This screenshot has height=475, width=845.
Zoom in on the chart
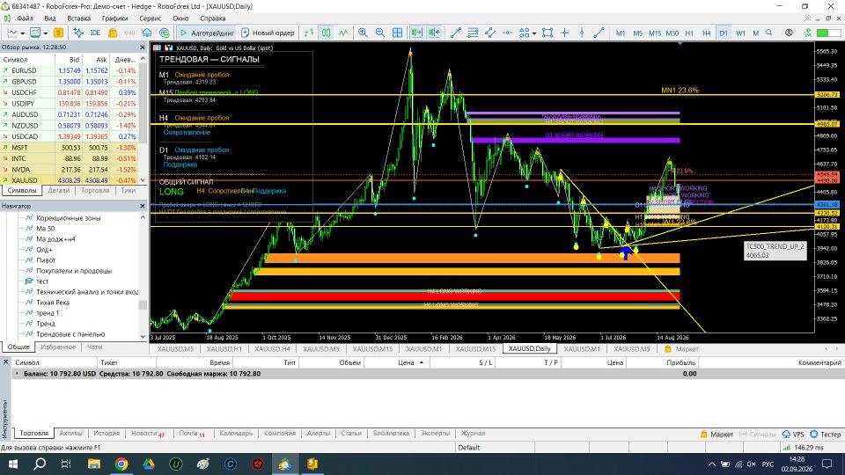363,33
